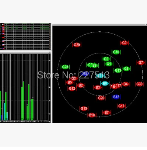Click the red B10 satellite marker
The width and height of the screenshot is (147, 150).
(92, 115)
